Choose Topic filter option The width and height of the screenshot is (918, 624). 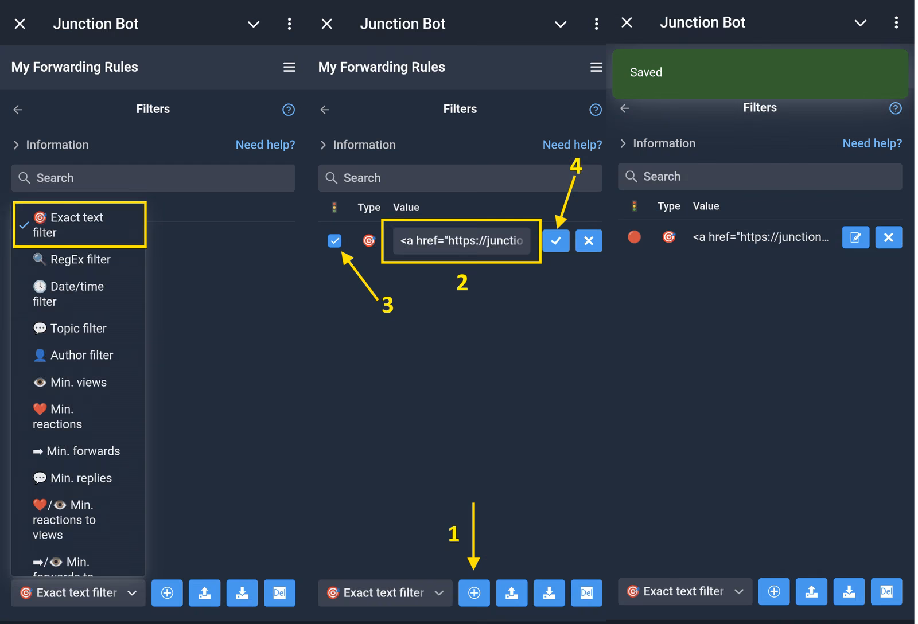point(79,328)
